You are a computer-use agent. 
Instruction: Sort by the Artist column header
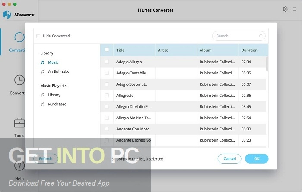[176, 50]
